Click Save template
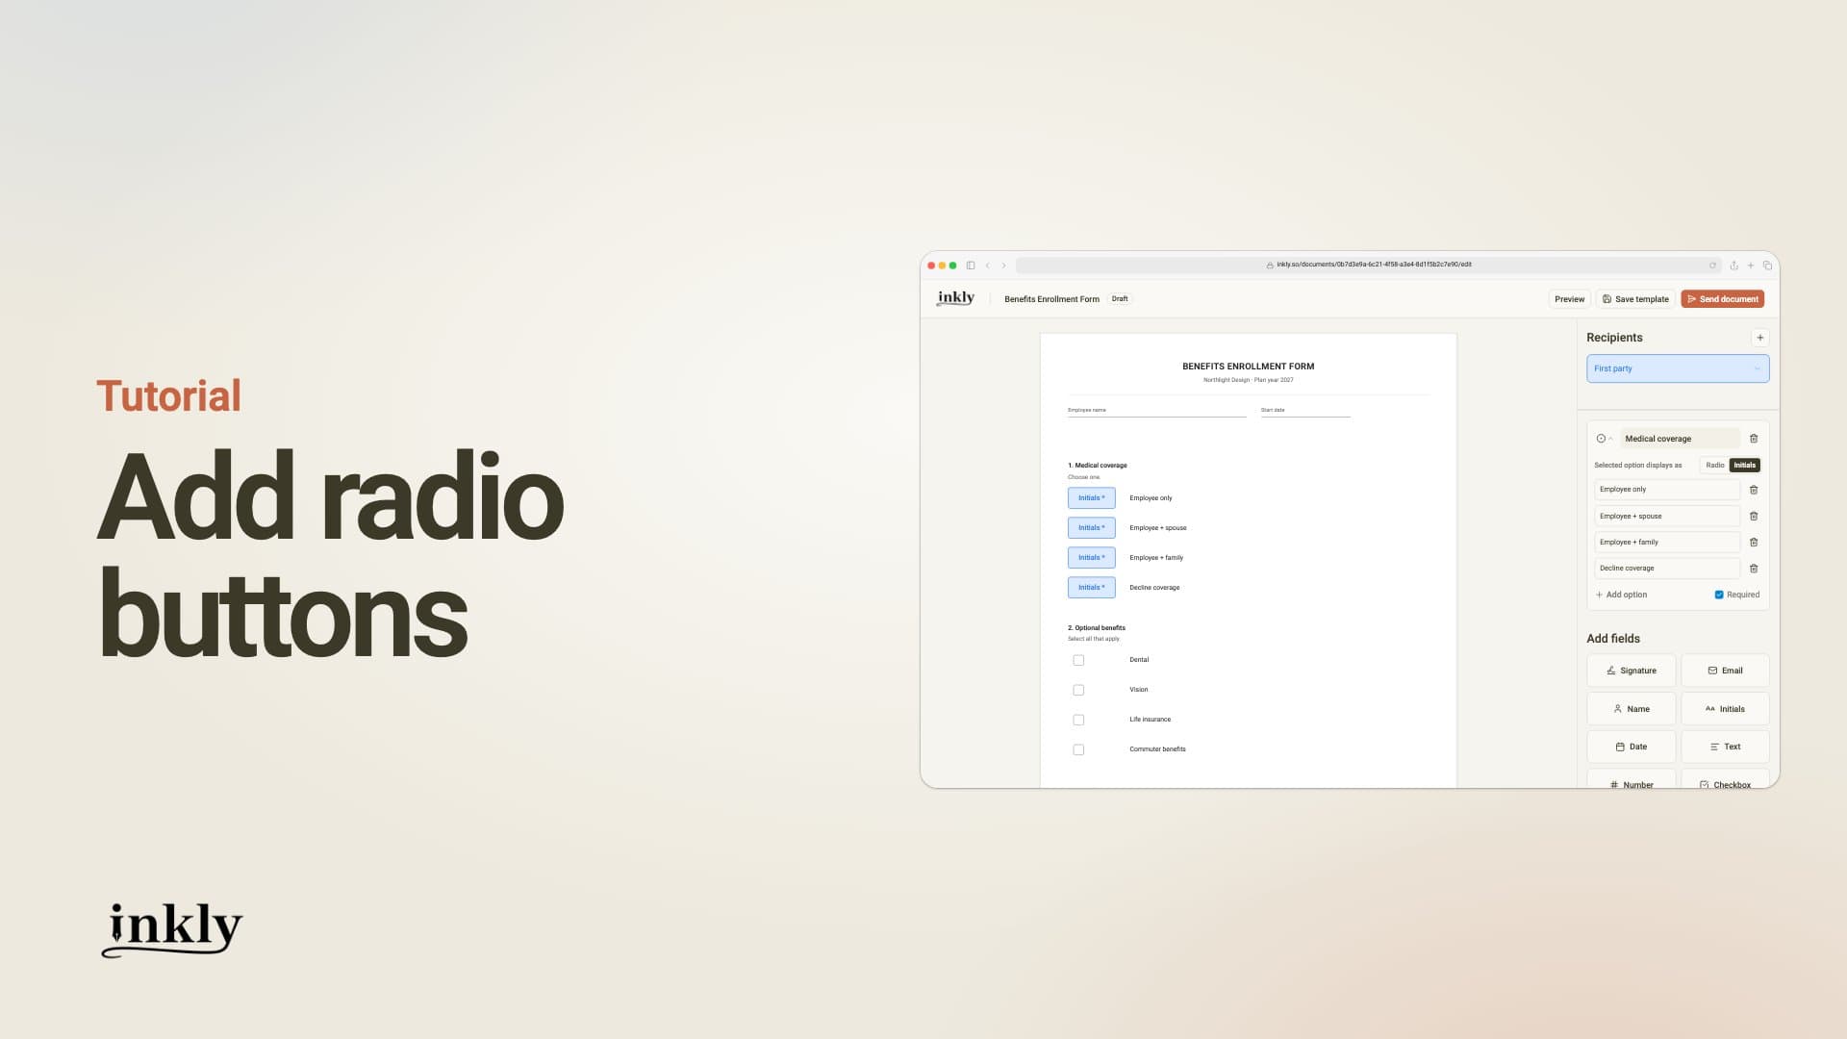 pos(1635,299)
